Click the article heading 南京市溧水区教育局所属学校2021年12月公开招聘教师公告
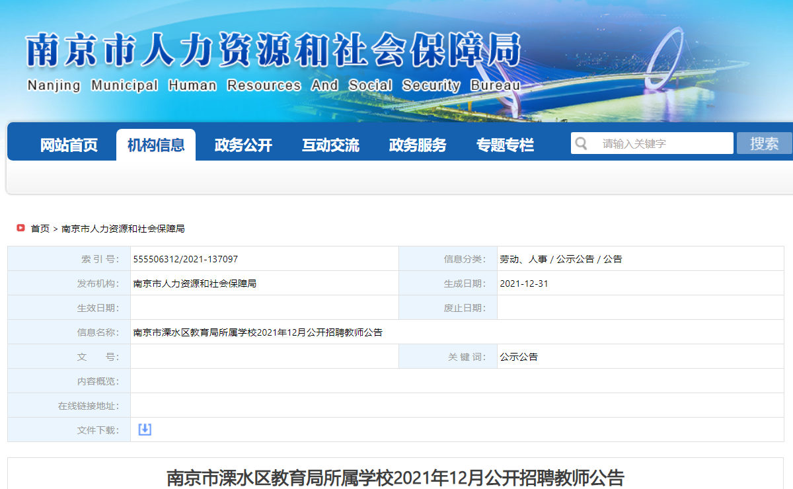This screenshot has width=793, height=489. tap(395, 478)
